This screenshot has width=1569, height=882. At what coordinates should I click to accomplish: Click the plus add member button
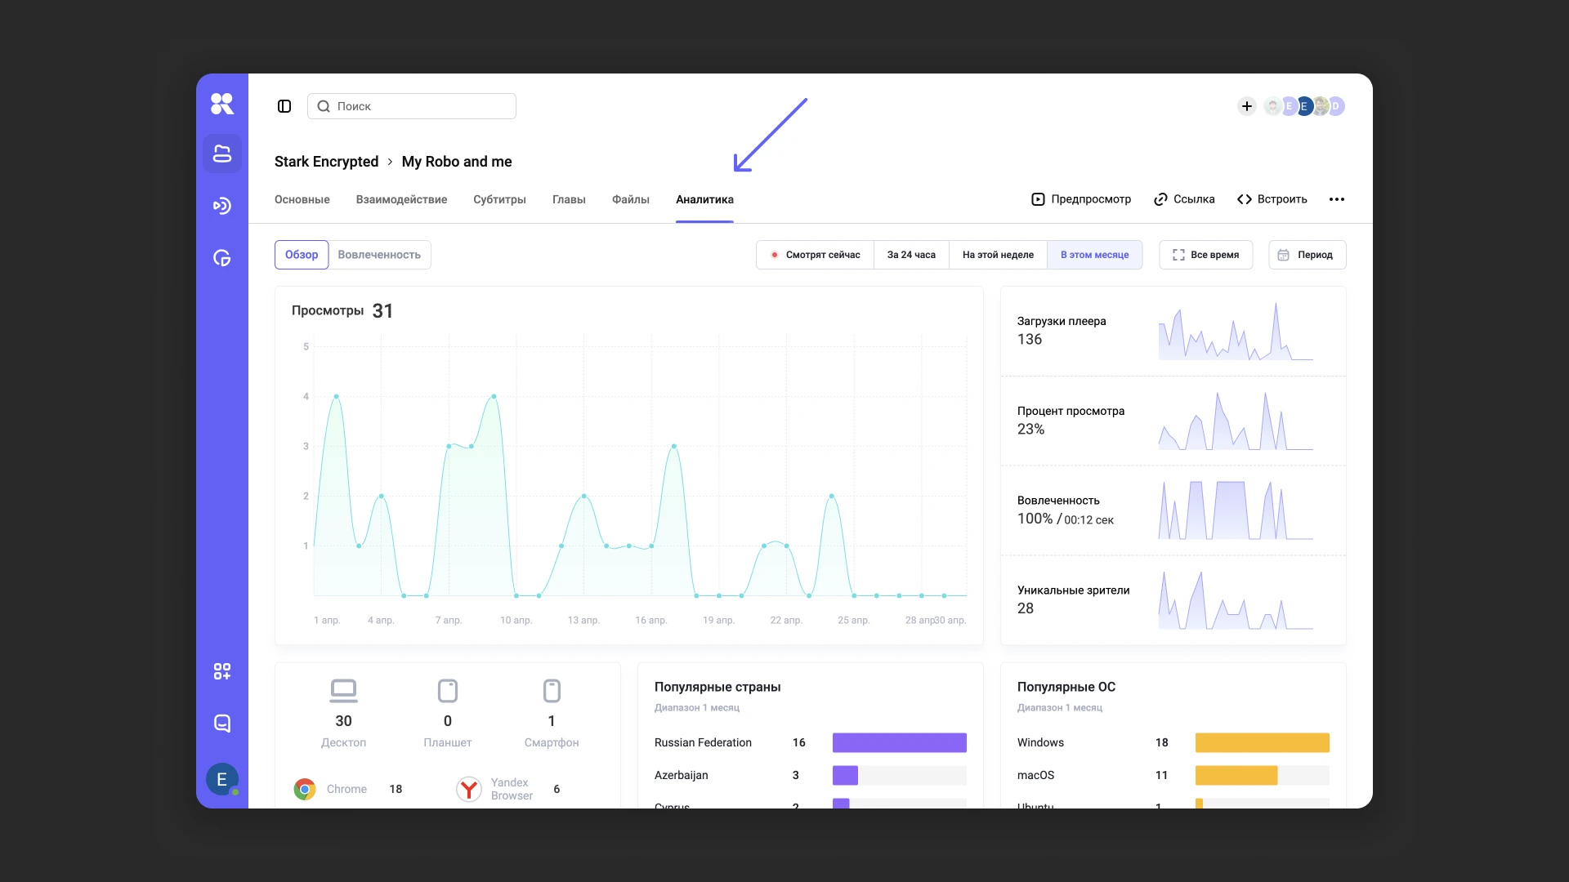click(x=1247, y=106)
